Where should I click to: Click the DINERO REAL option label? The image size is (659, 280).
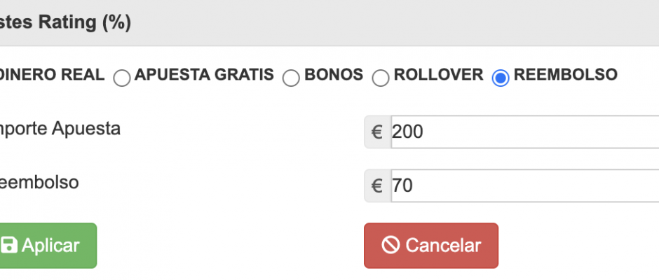pyautogui.click(x=53, y=75)
